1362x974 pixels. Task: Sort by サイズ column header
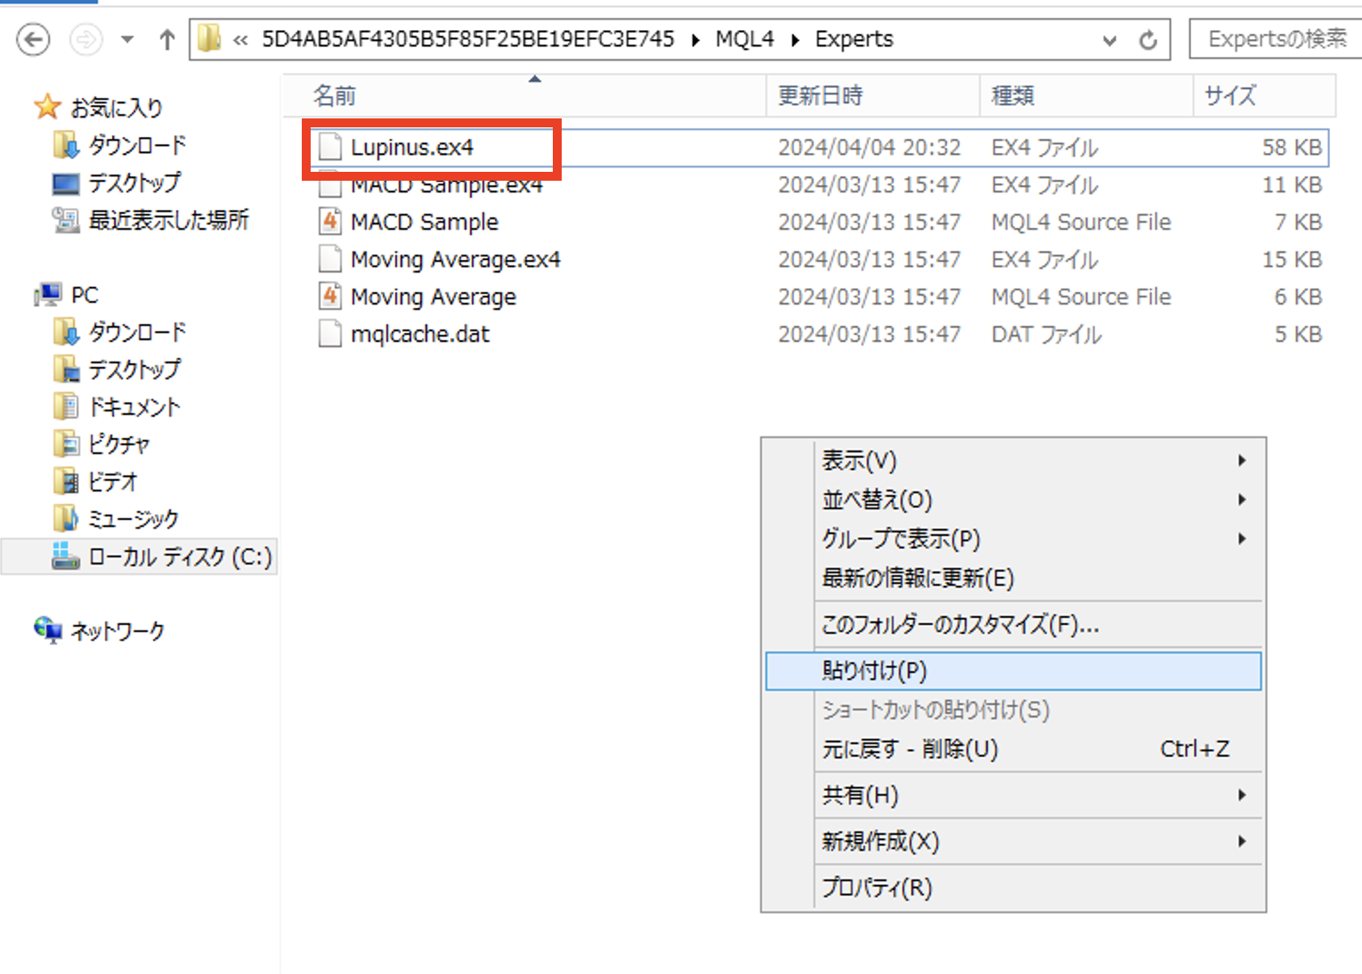(1230, 95)
